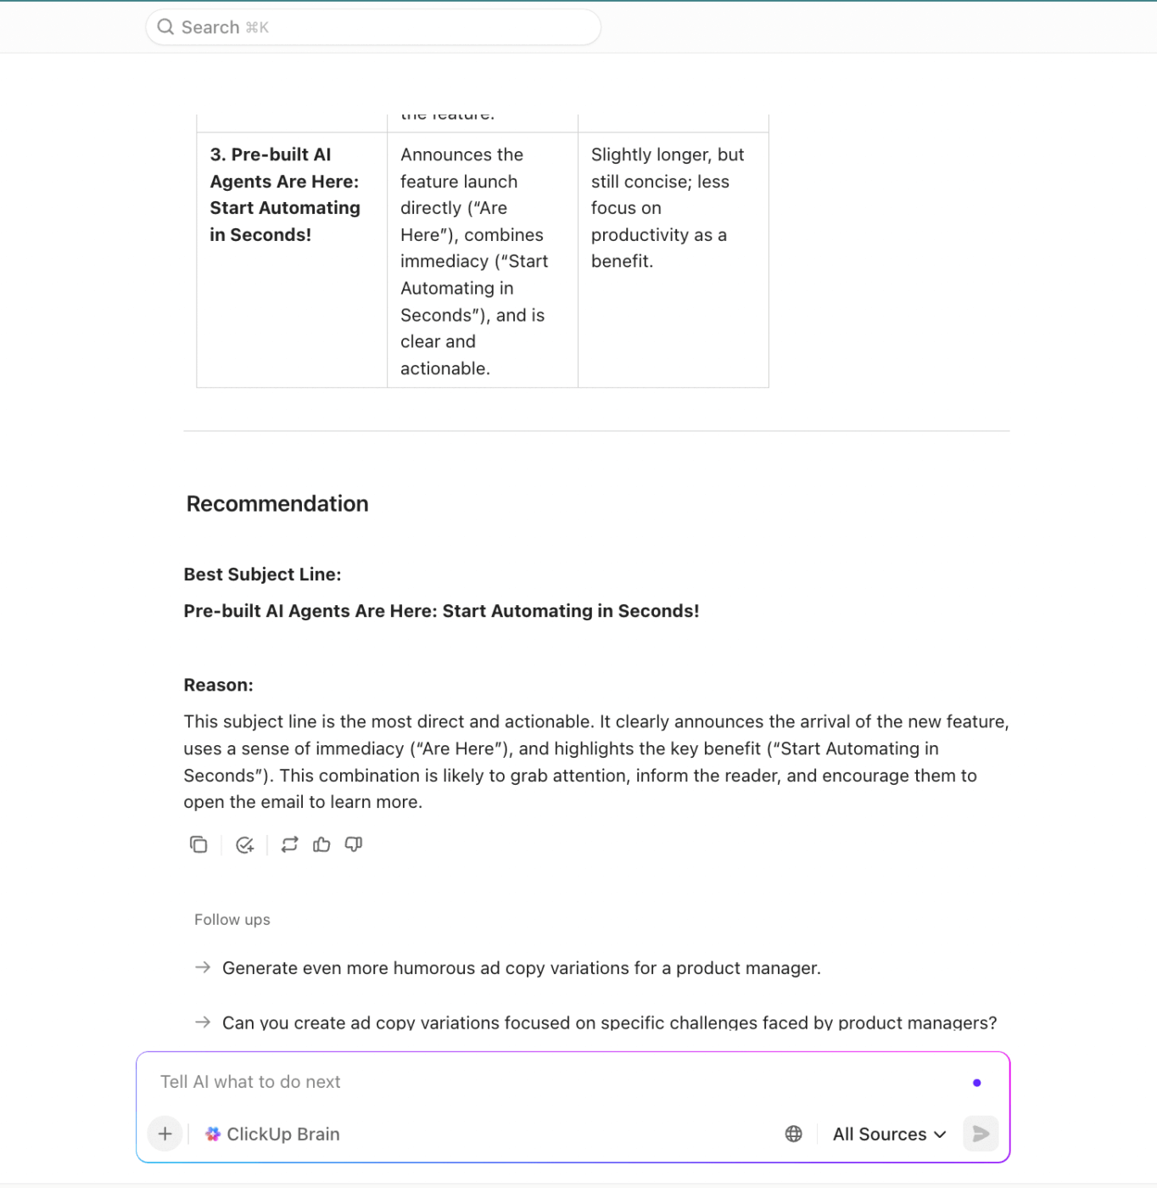Select follow-up about humorous ad copy variations
Image resolution: width=1157 pixels, height=1188 pixels.
pos(521,967)
